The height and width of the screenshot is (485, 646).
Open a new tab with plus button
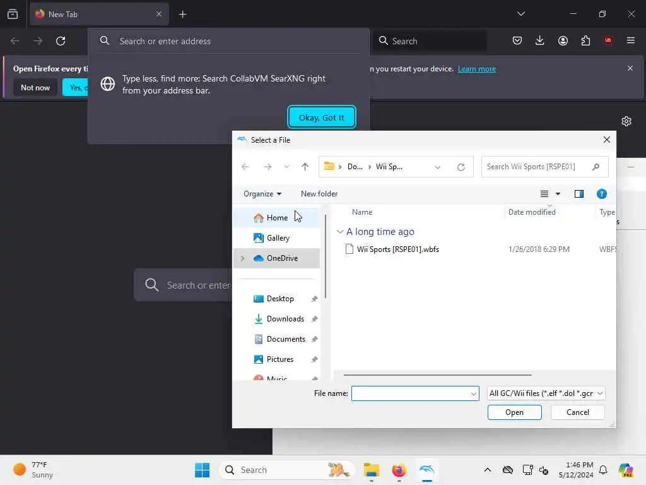coord(182,15)
